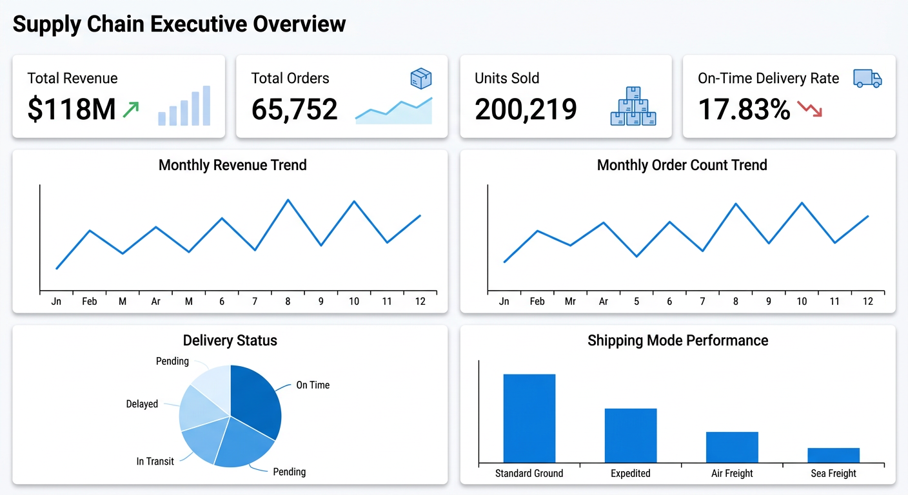Click the "In Transit" pie label
This screenshot has height=495, width=908.
coord(155,461)
